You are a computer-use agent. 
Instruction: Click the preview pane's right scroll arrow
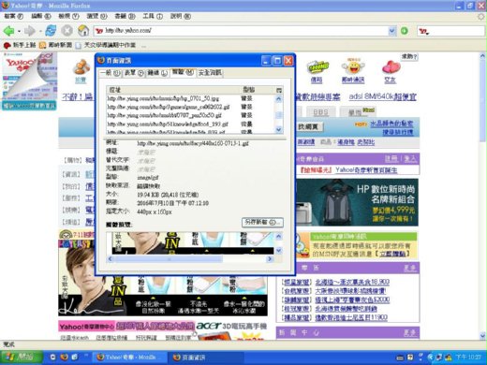click(x=270, y=259)
